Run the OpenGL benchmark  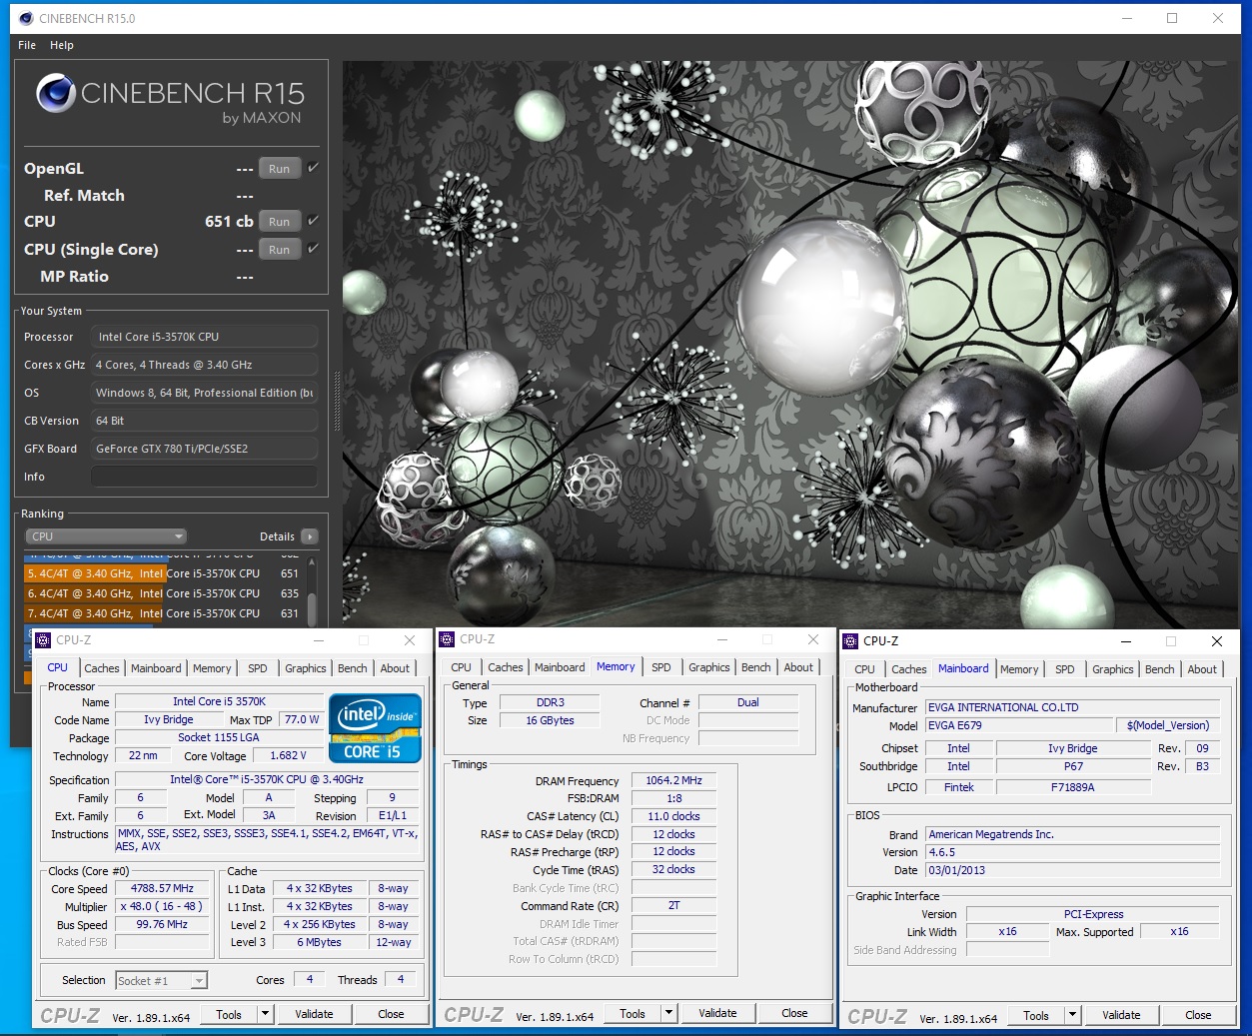click(279, 168)
